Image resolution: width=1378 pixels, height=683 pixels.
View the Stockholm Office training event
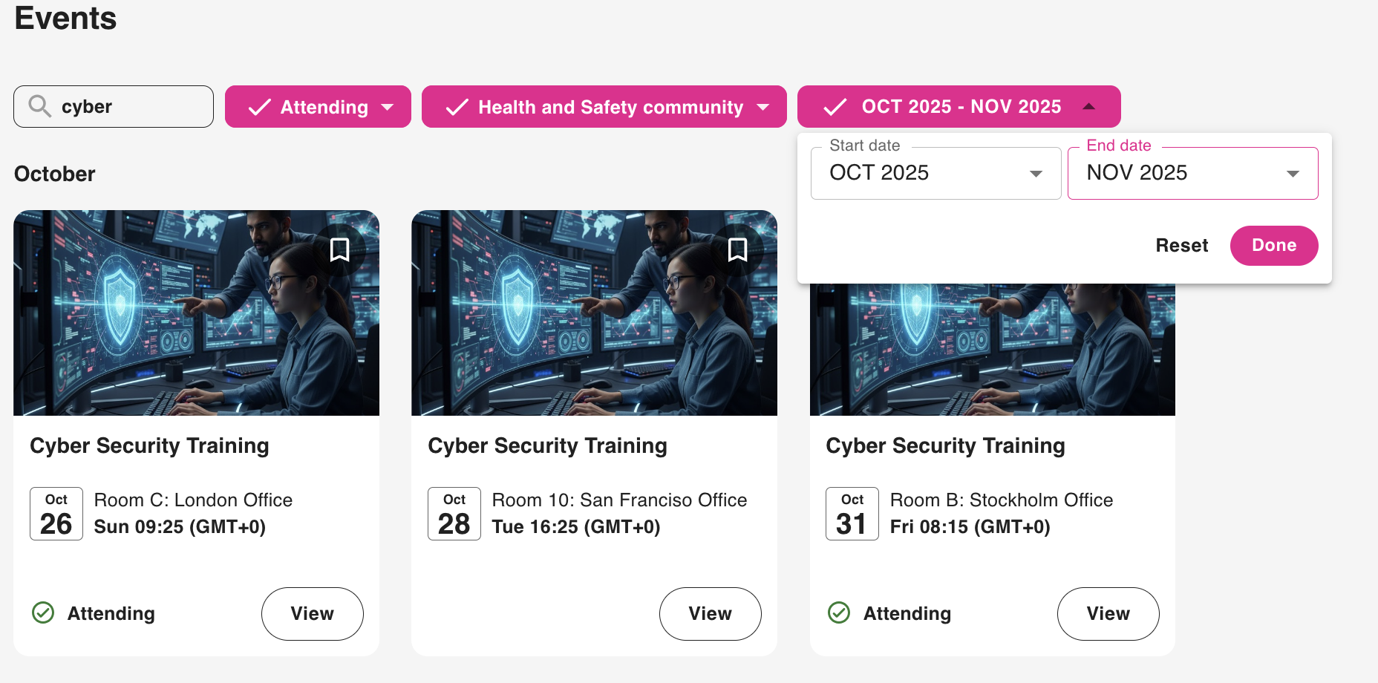coord(1108,614)
